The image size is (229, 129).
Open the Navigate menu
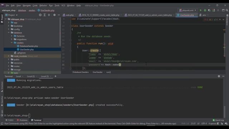27,5
